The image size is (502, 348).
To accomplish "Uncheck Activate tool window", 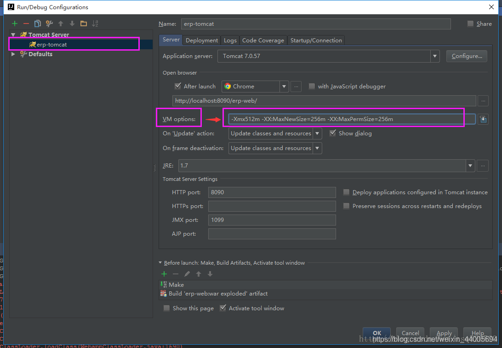I will pos(223,308).
